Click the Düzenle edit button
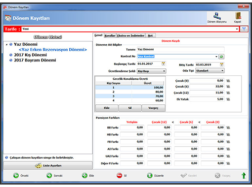Viewport: 252px width, 187px height. tap(155, 176)
